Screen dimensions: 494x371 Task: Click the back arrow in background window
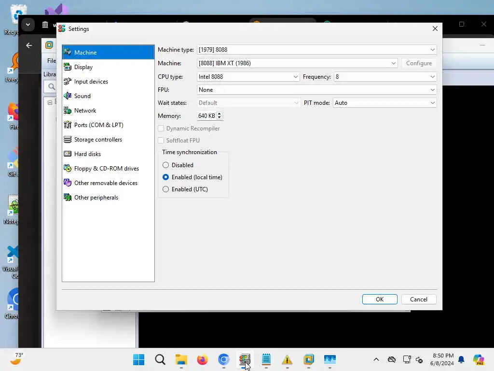point(29,46)
